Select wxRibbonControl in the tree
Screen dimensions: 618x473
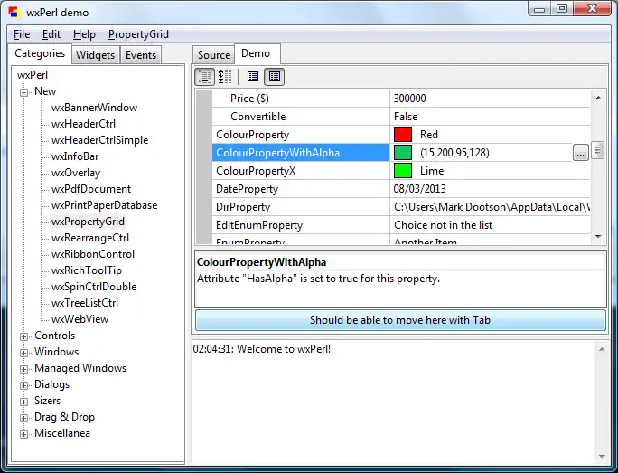(x=93, y=254)
